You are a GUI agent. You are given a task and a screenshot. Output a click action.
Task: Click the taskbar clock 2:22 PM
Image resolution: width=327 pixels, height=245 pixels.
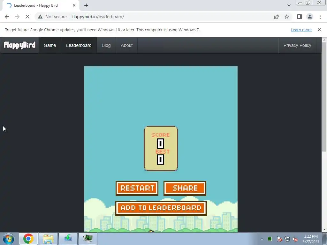311,236
